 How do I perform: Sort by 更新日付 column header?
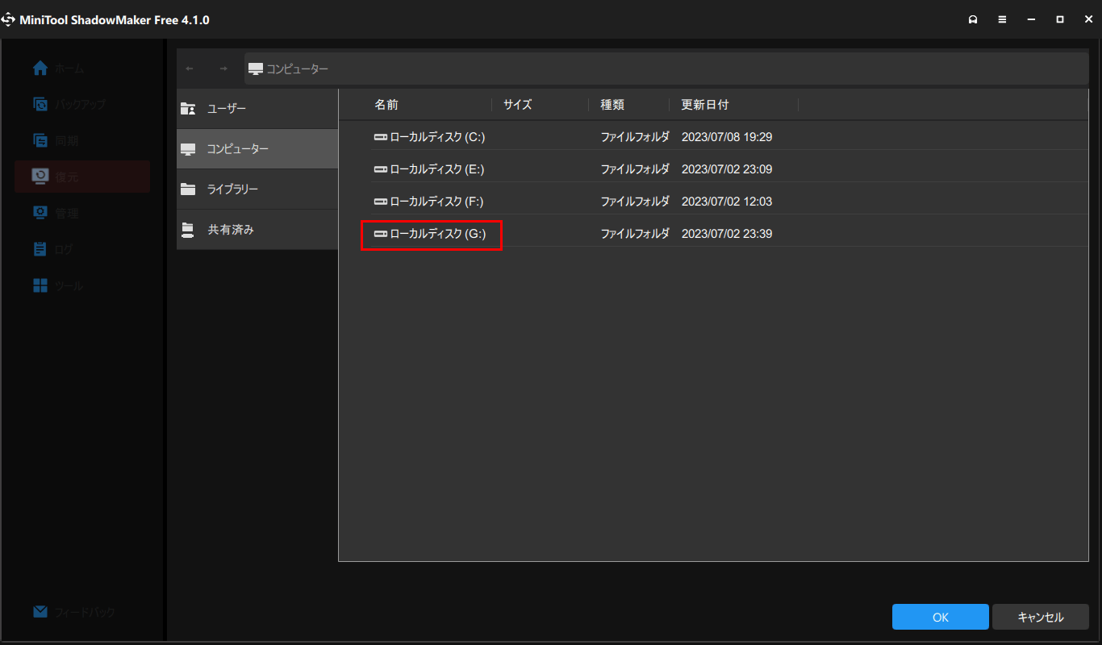(x=705, y=105)
